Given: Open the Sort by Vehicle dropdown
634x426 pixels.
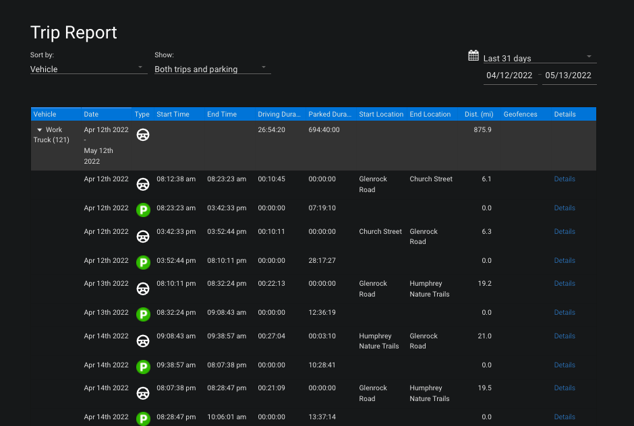Looking at the screenshot, I should click(x=88, y=69).
